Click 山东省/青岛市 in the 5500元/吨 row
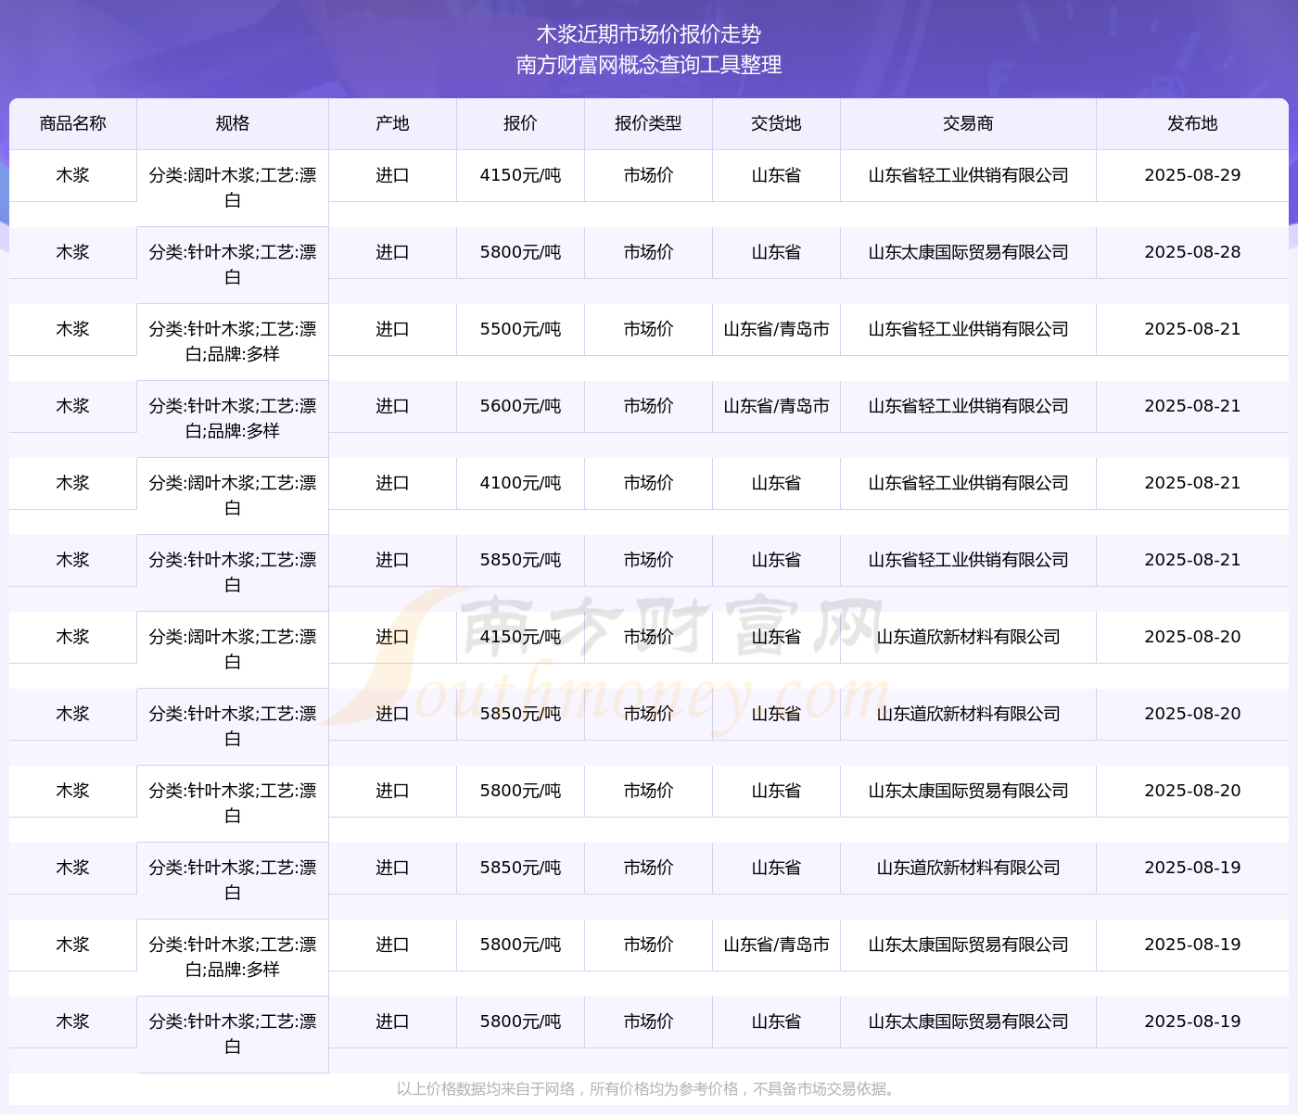 coord(776,329)
